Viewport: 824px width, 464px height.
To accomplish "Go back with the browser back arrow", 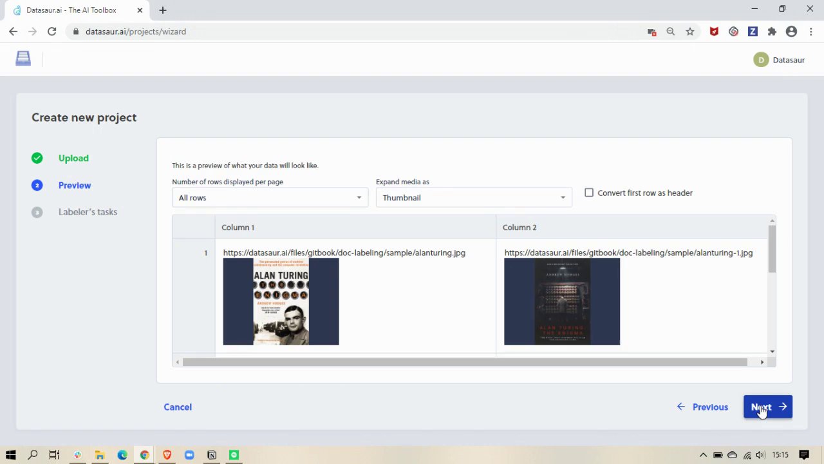I will coord(13,32).
